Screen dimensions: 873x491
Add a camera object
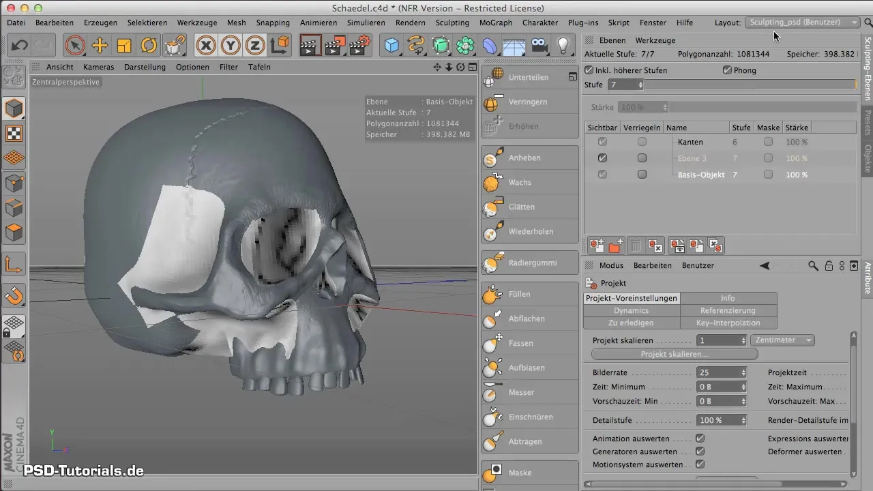point(539,46)
